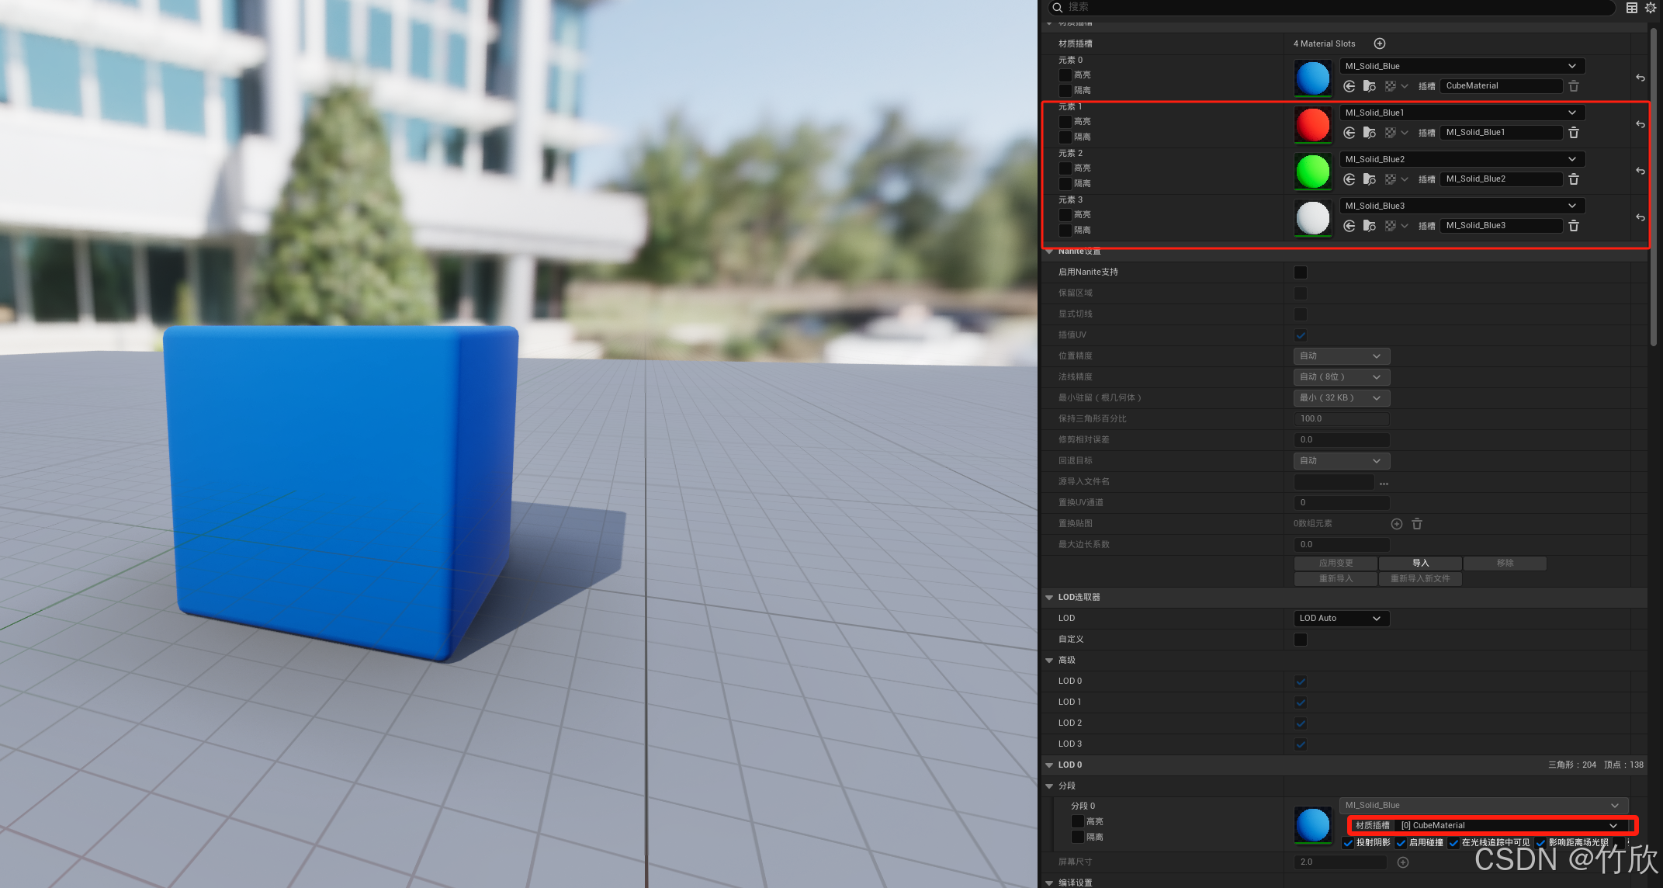
Task: Uncheck the LOD 1 checkbox
Action: (1301, 702)
